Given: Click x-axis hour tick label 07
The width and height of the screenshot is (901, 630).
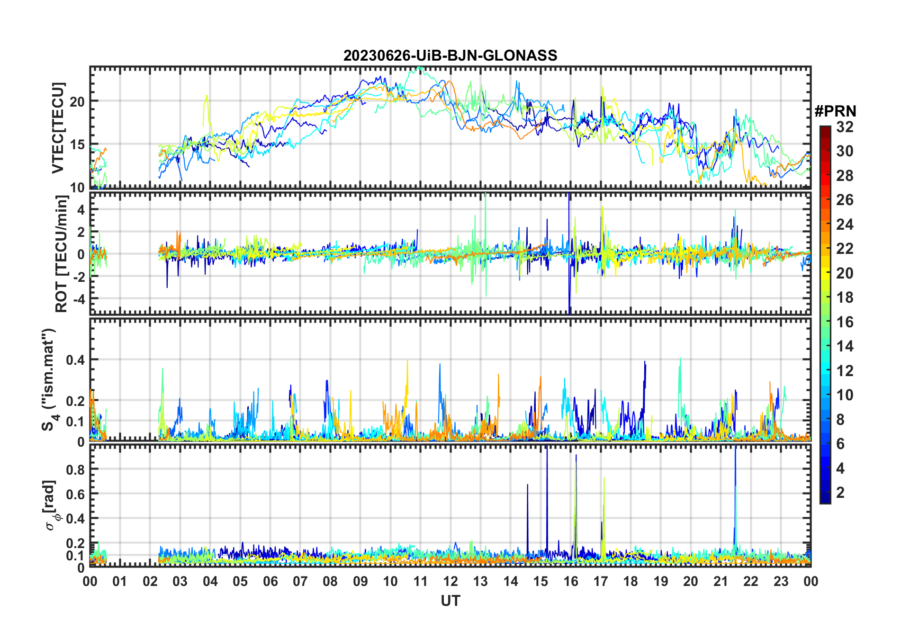Looking at the screenshot, I should point(300,581).
